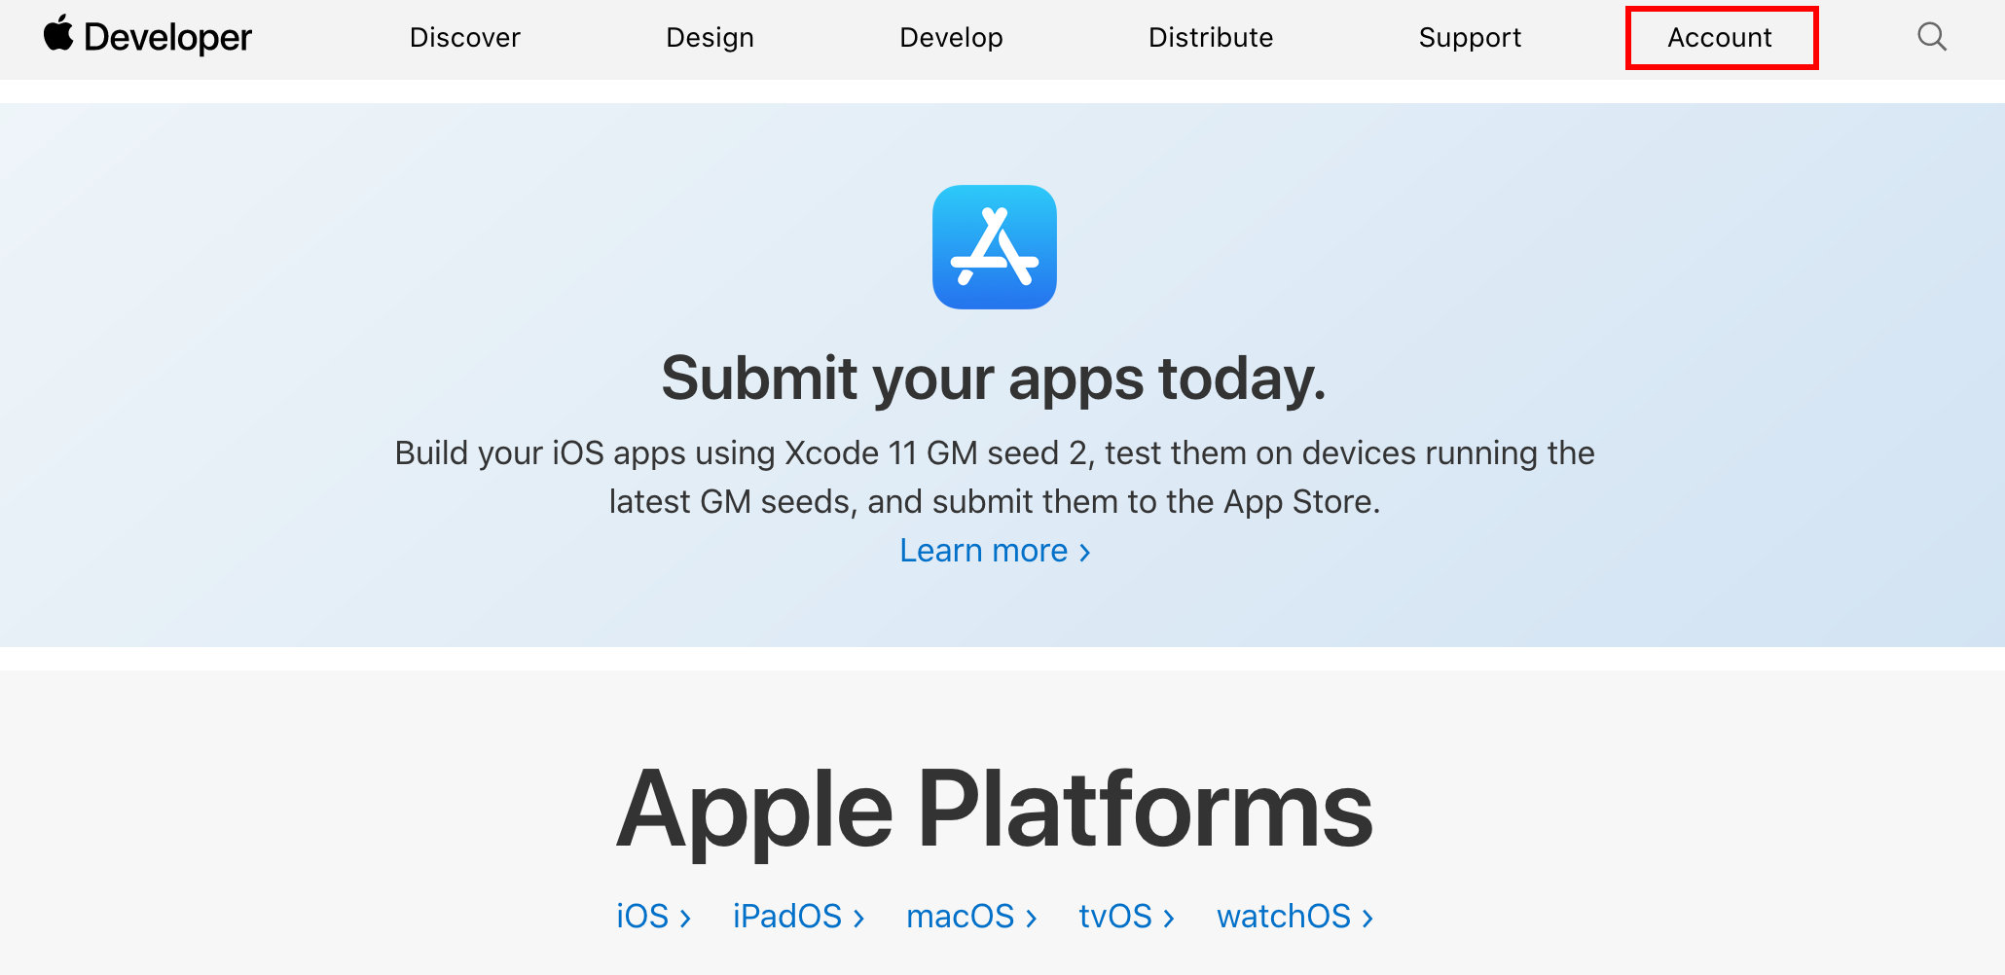
Task: Select the Discover menu item
Action: tap(464, 37)
